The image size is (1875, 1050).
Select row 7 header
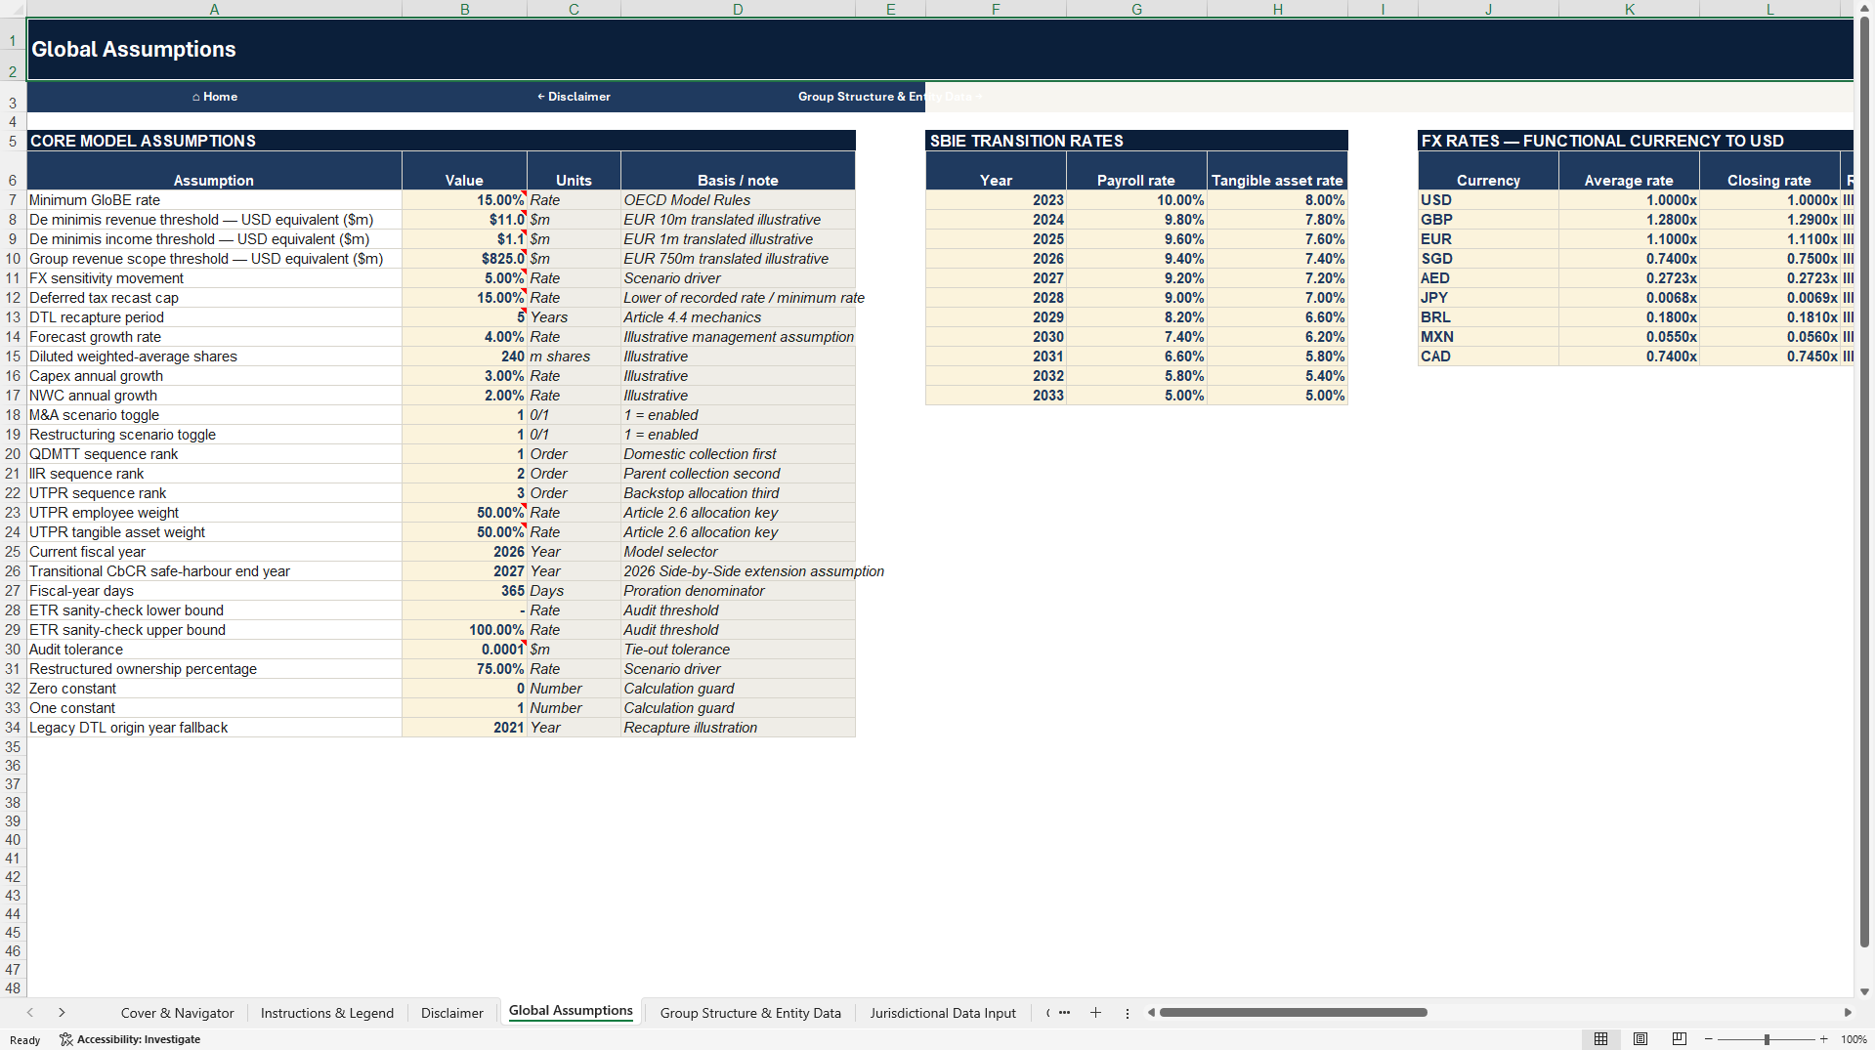[13, 200]
